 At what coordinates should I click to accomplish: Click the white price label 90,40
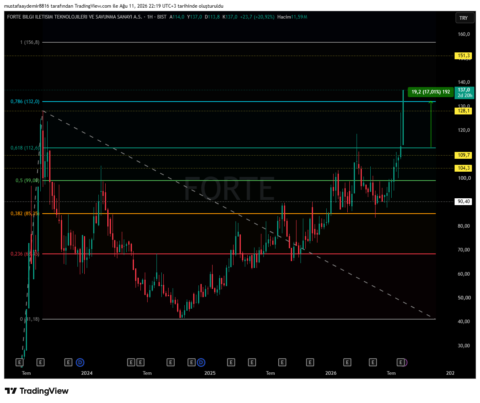463,201
